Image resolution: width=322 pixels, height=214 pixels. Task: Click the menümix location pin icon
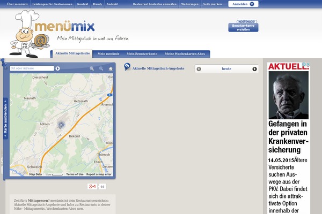tap(127, 67)
